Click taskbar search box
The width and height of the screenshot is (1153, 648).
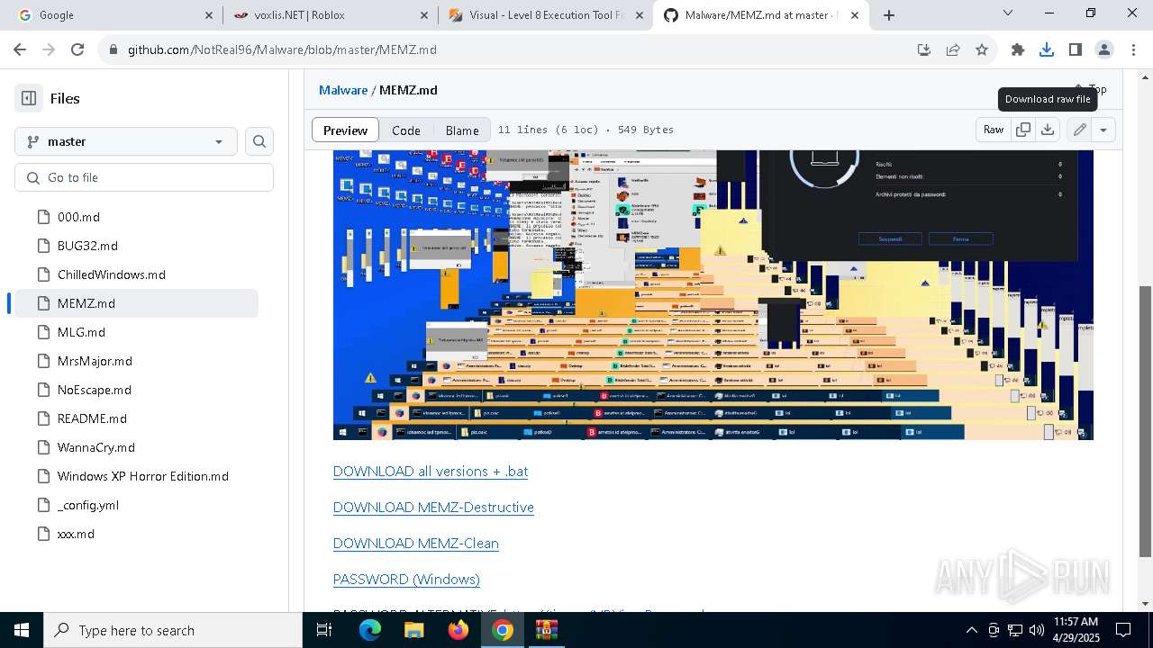(x=173, y=630)
